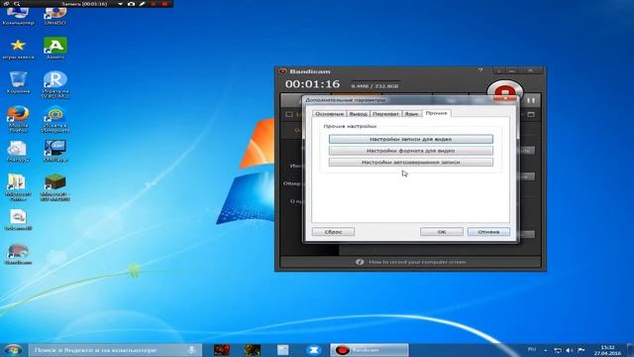Viewport: 634px width, 357px height.
Task: Click the taskbar clock showing 27.04.2016
Action: click(x=607, y=350)
